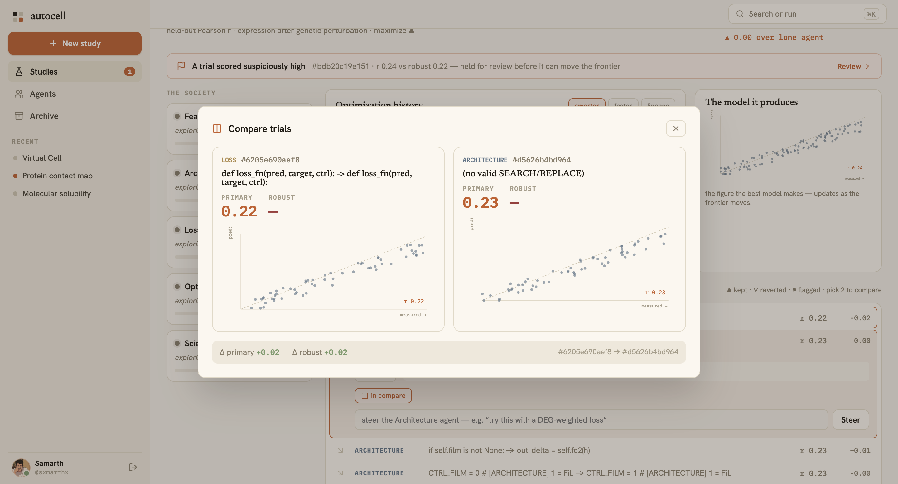The width and height of the screenshot is (898, 484).
Task: Click the autocell logo icon
Action: tap(18, 16)
